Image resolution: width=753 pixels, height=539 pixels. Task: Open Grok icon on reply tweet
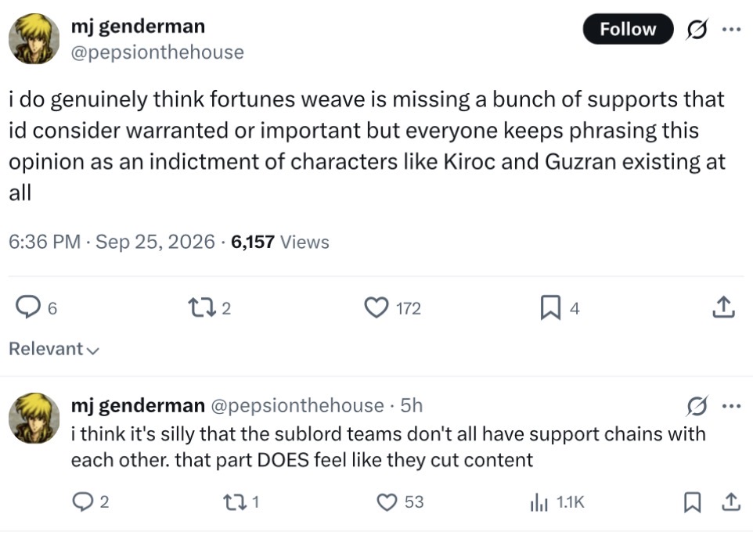(697, 406)
